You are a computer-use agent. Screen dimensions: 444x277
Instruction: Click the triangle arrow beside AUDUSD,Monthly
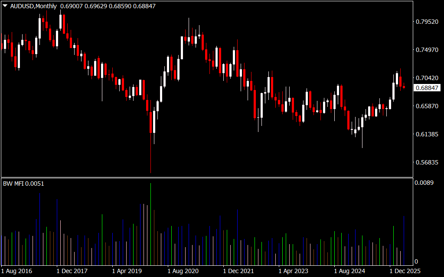(x=5, y=6)
